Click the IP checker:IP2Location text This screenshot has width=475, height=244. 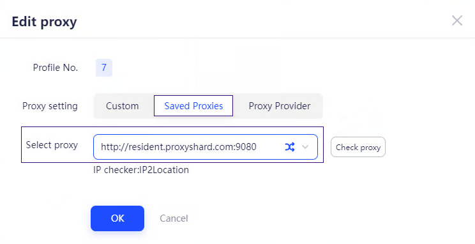[141, 170]
